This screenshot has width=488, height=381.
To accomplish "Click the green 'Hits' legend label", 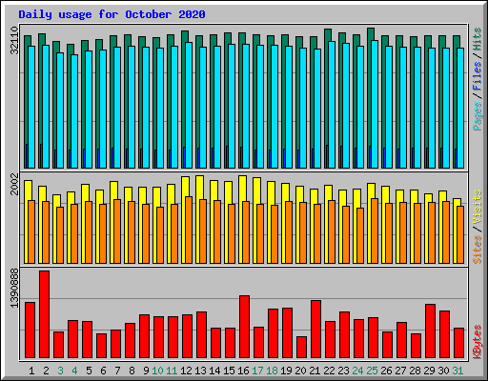I will click(478, 39).
